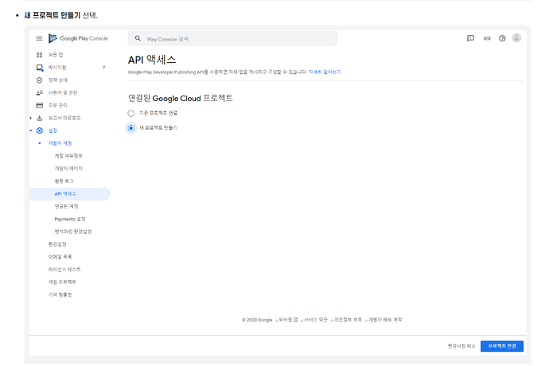Select API 액세스 sidebar item
Image resolution: width=549 pixels, height=366 pixels.
click(x=70, y=194)
